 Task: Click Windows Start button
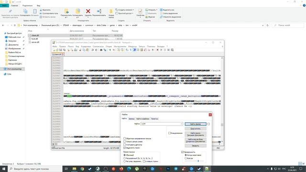(4, 169)
